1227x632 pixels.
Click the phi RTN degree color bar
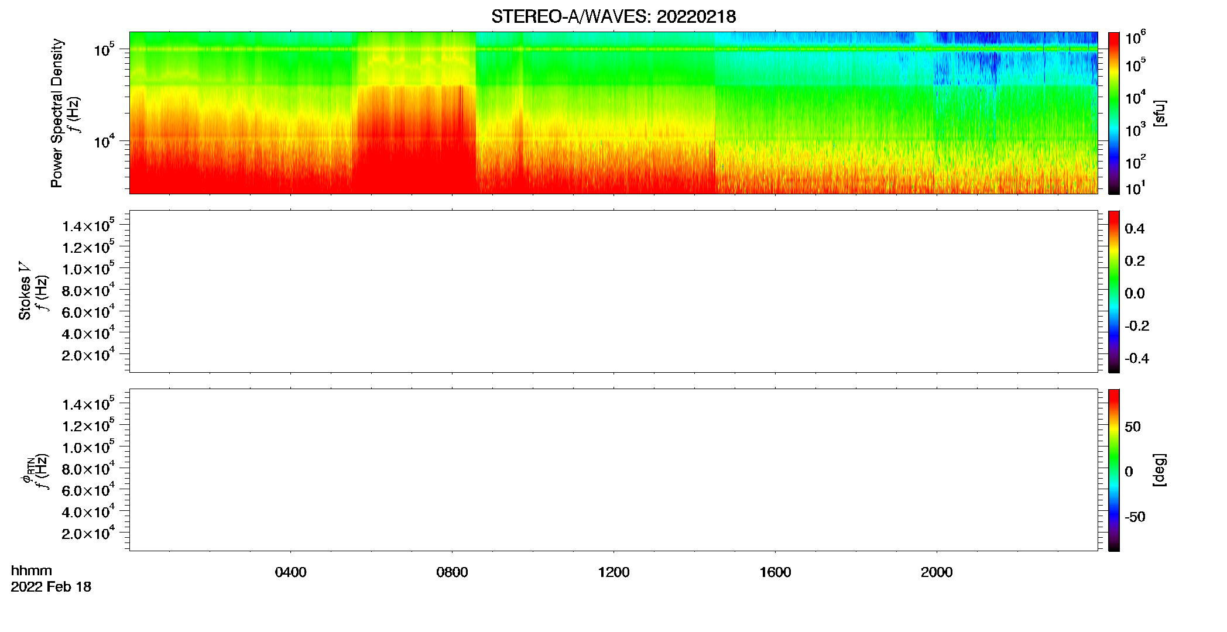pos(1114,470)
